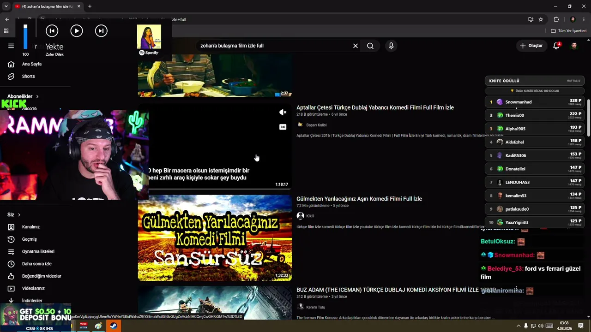This screenshot has height=332, width=591.
Task: Submit search with the magnifier button
Action: [x=370, y=46]
